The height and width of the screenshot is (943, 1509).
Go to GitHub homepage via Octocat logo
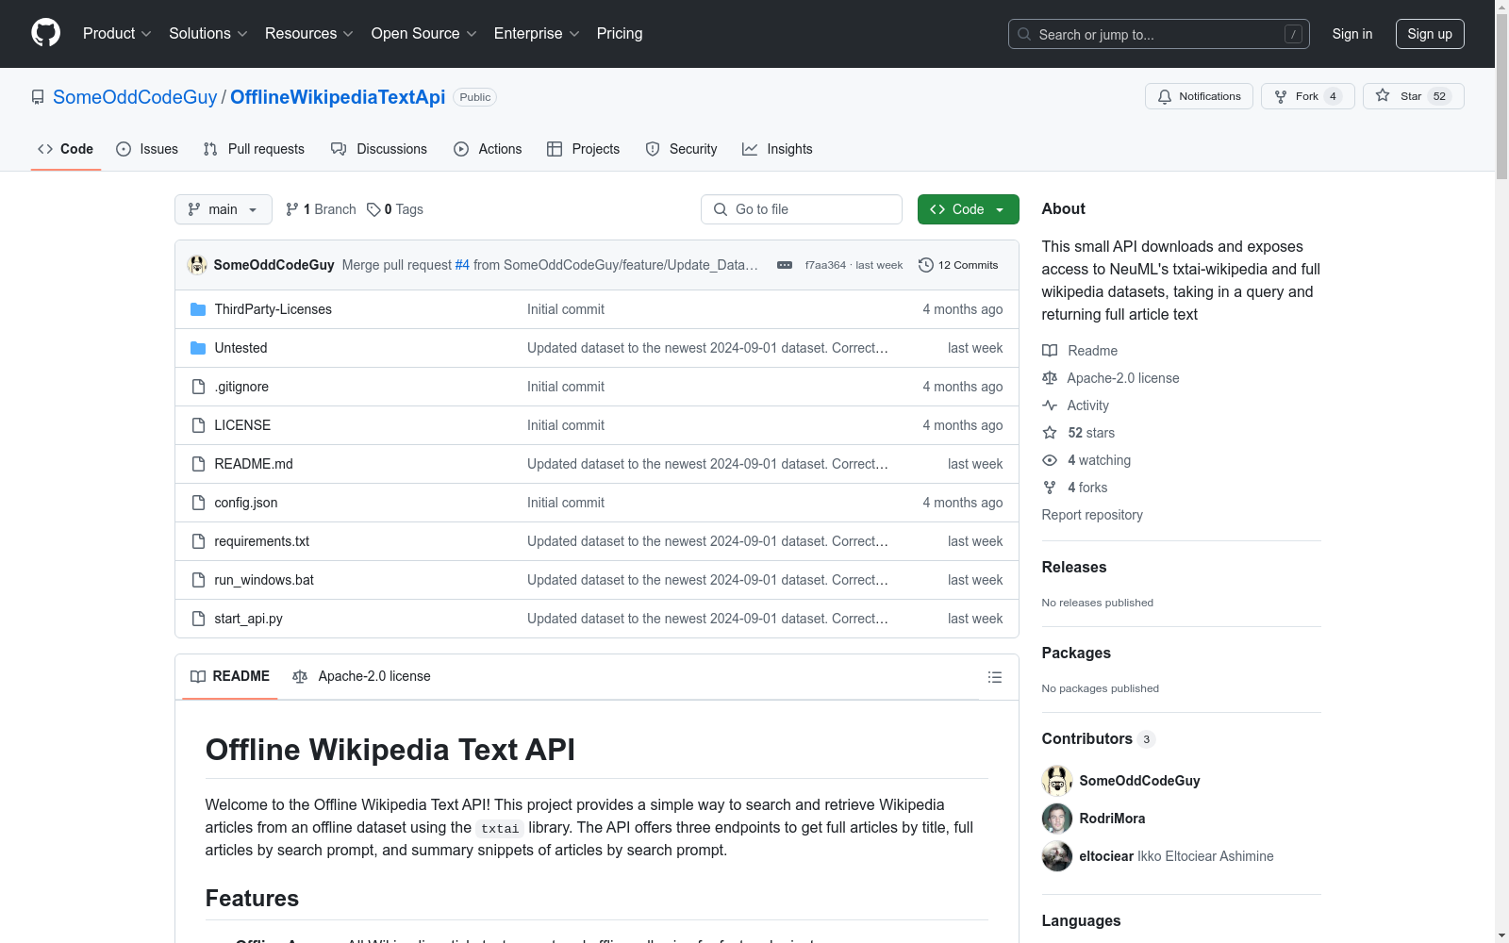coord(45,33)
